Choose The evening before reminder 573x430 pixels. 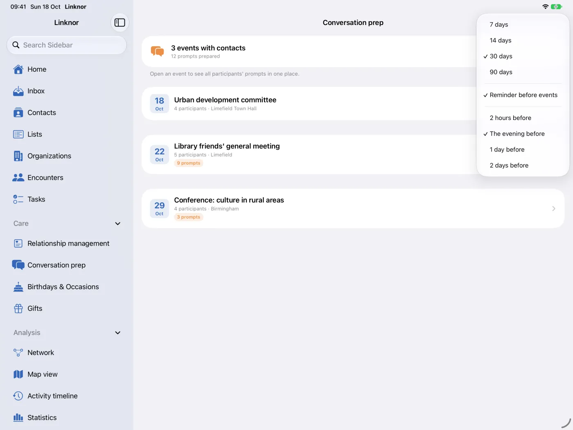523,134
